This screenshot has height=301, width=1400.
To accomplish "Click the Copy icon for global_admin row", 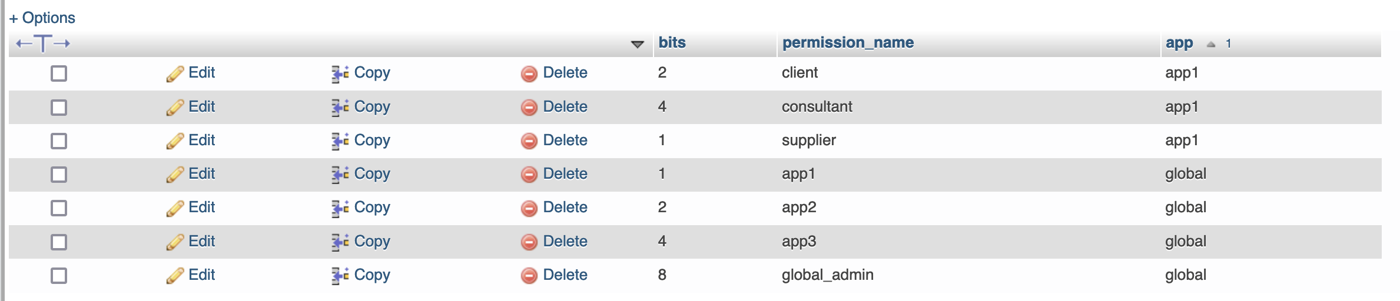I will 340,276.
